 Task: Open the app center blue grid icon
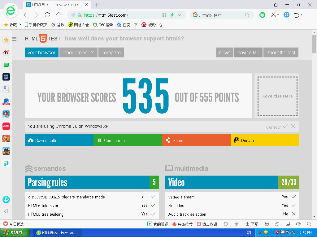click(x=286, y=15)
